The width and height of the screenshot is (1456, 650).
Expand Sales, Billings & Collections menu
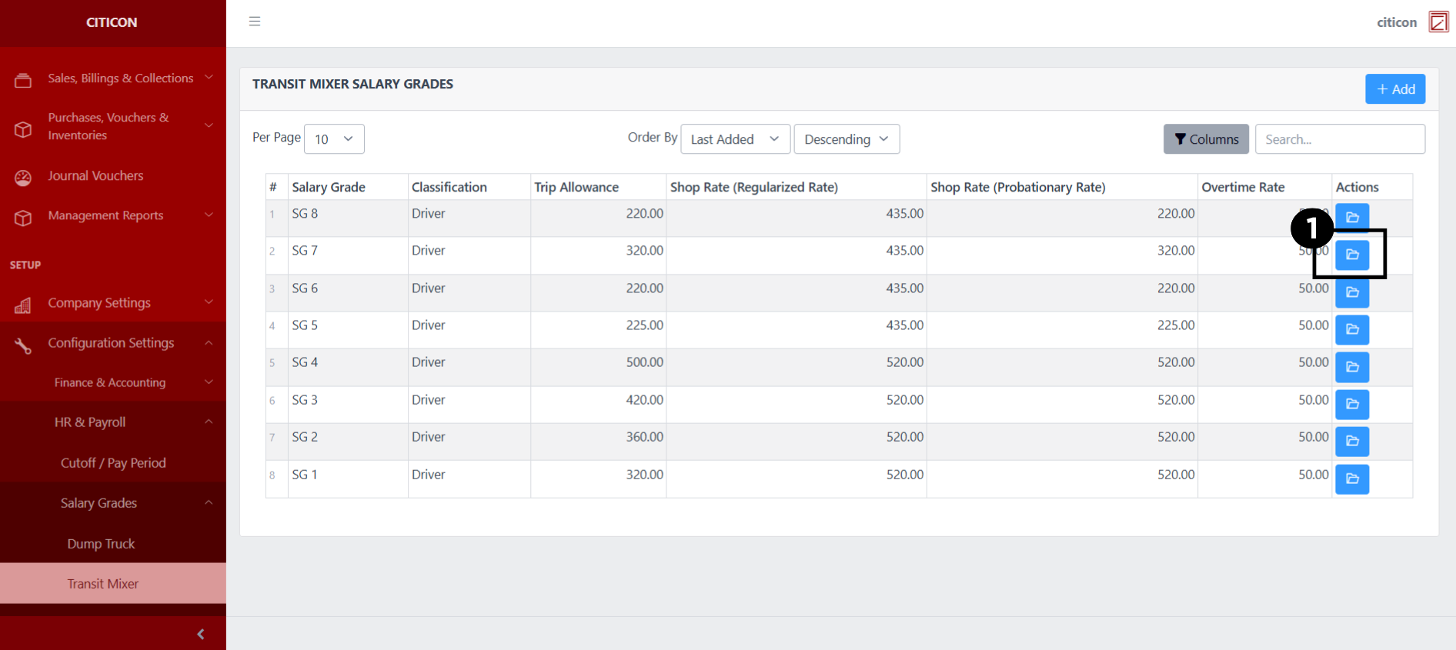pyautogui.click(x=113, y=78)
